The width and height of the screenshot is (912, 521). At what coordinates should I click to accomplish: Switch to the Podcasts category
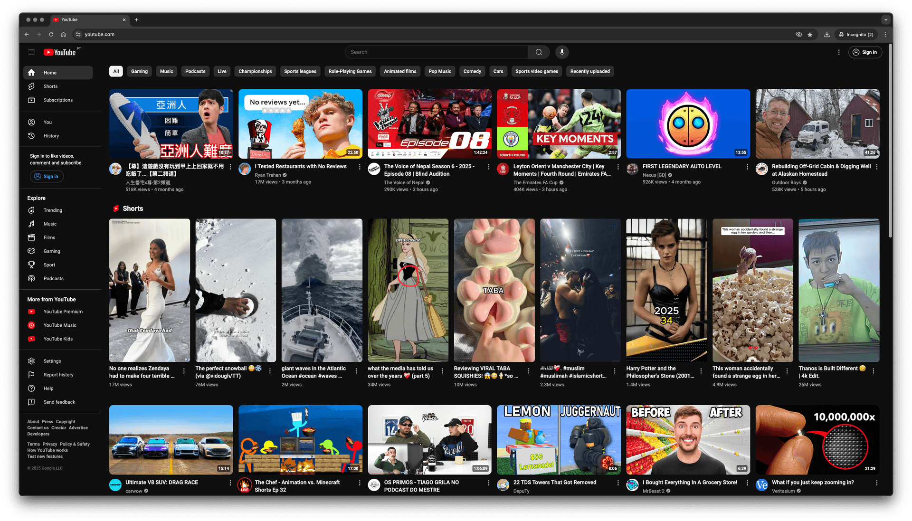click(x=195, y=71)
